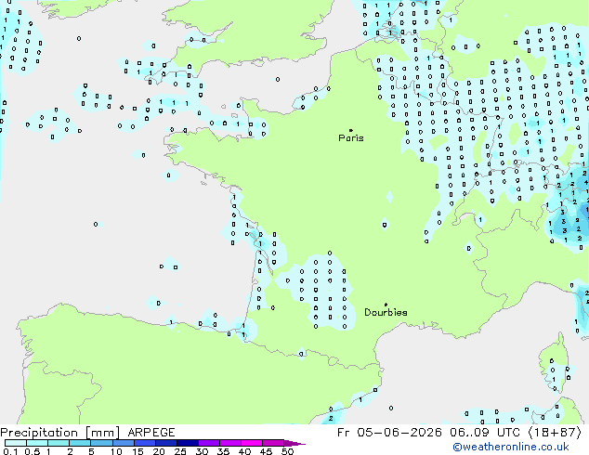Pick the 10–15 mm blue legend swatch
The width and height of the screenshot is (589, 455).
click(123, 443)
